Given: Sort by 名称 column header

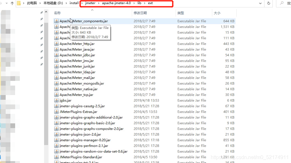Looking at the screenshot, I should tap(57, 13).
